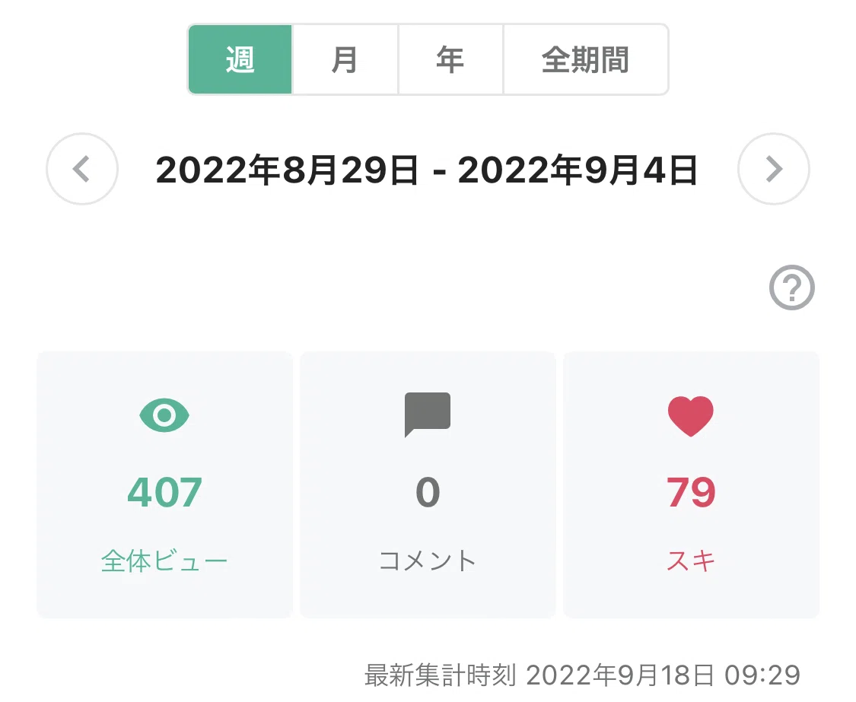Click the green eye view icon
Viewport: 856px width, 702px height.
164,415
